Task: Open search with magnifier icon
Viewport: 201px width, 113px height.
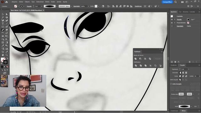Action: tap(176, 2)
